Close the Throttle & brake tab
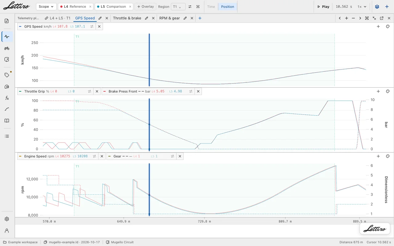394x246 pixels. point(153,18)
